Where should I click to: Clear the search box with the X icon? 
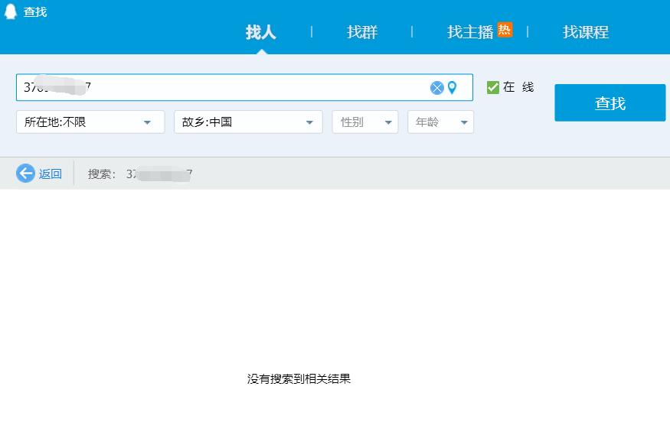[436, 88]
